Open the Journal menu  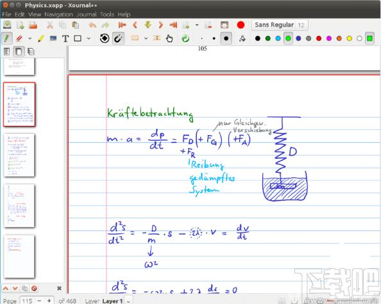[x=87, y=15]
